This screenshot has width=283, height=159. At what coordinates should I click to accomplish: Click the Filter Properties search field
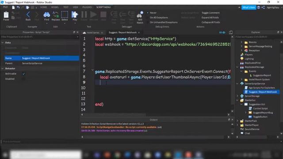click(x=40, y=37)
